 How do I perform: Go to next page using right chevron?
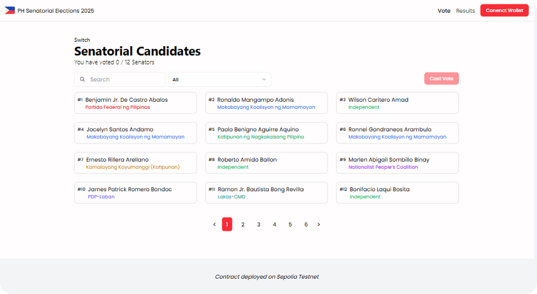319,224
